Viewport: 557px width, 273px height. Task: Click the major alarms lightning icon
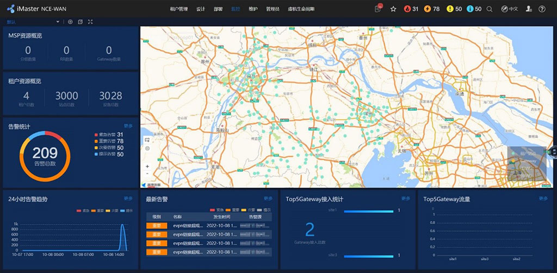[428, 9]
